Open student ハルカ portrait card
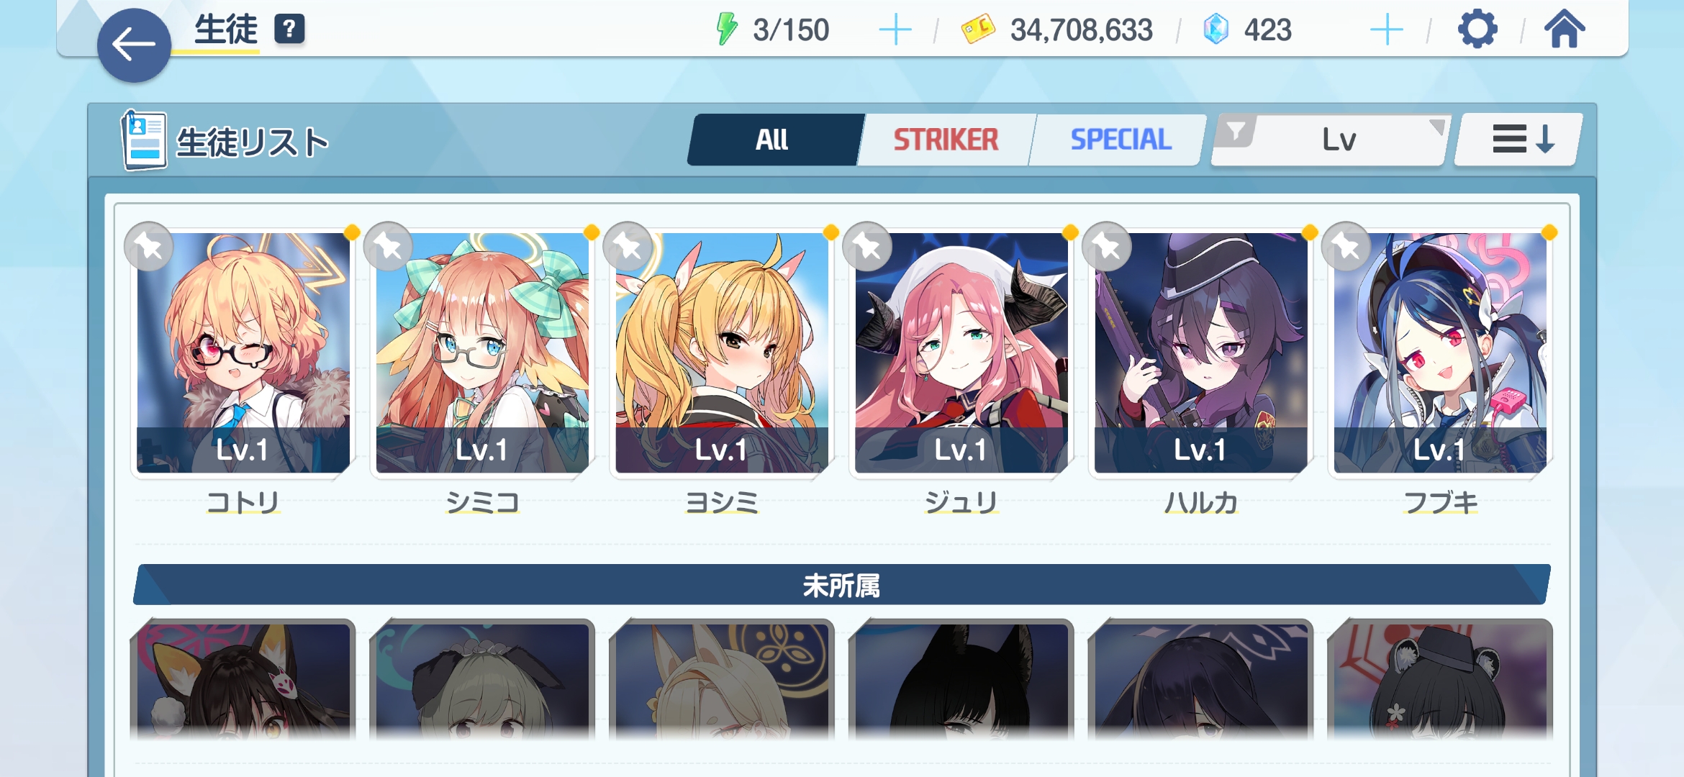Screen dimensions: 1684x777 point(1200,353)
